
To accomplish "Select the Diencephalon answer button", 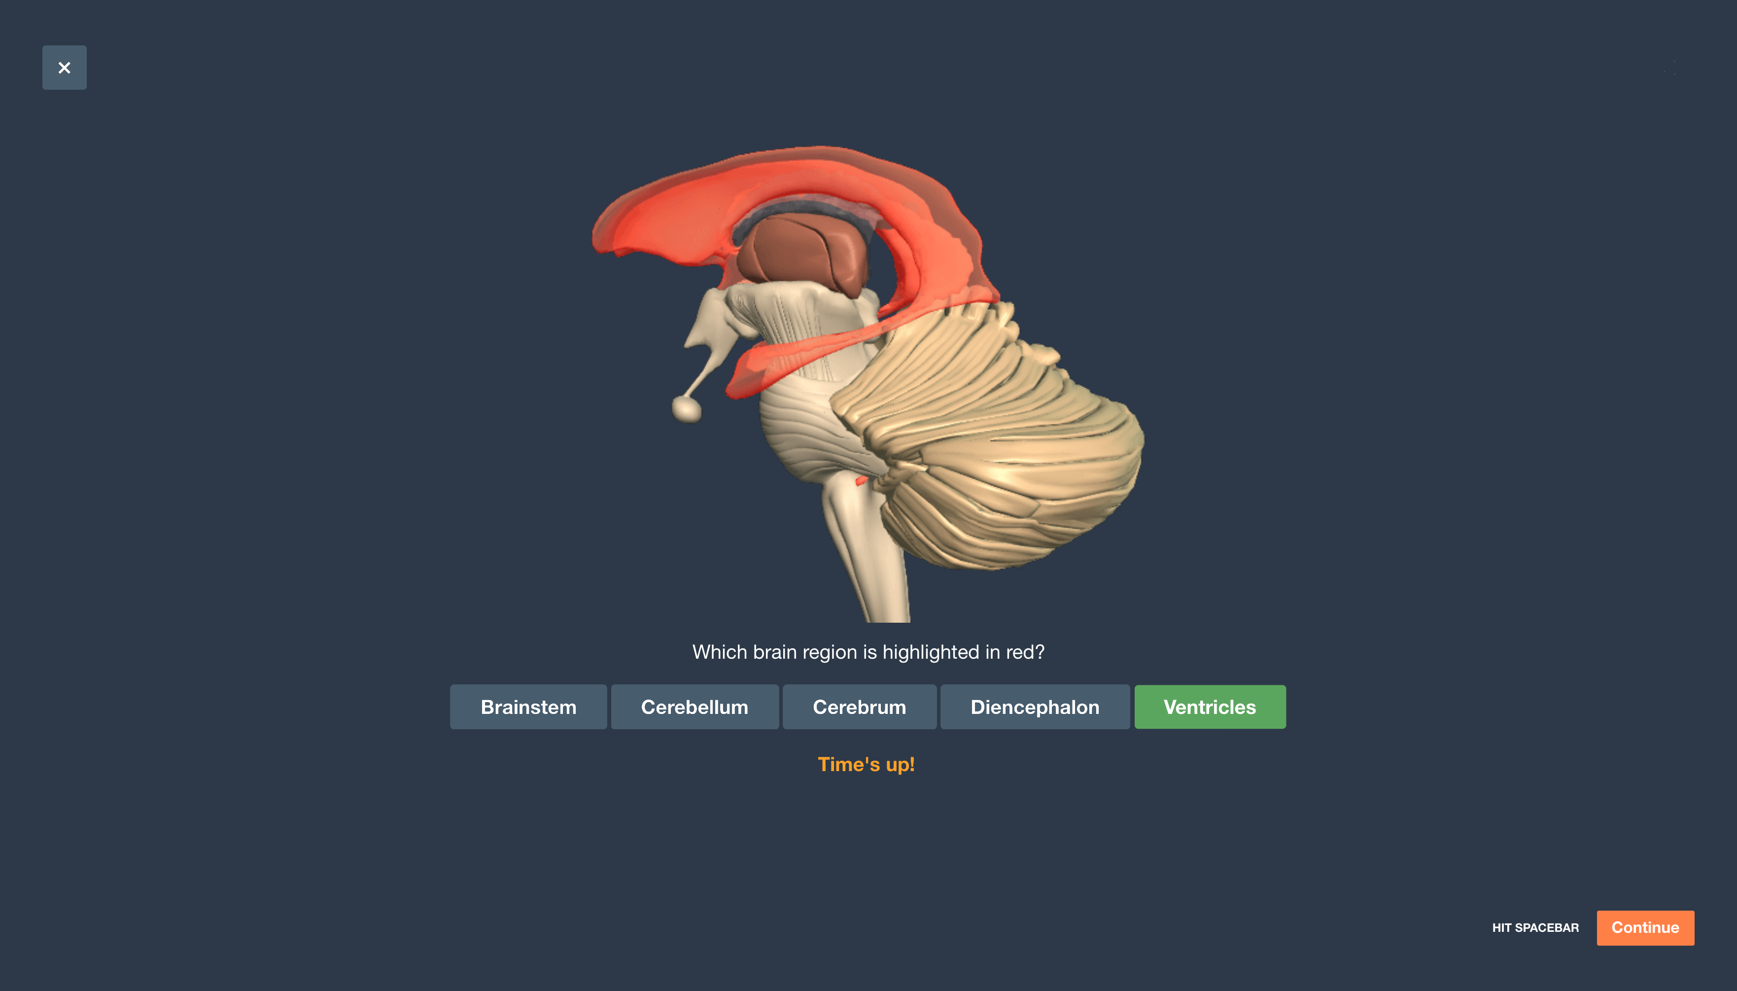I will (x=1034, y=707).
